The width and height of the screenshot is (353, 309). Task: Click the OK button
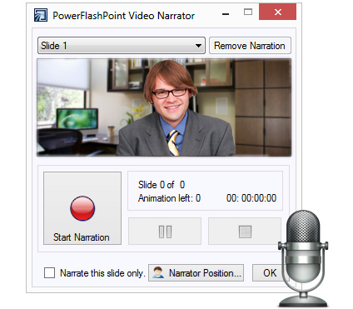pos(270,272)
